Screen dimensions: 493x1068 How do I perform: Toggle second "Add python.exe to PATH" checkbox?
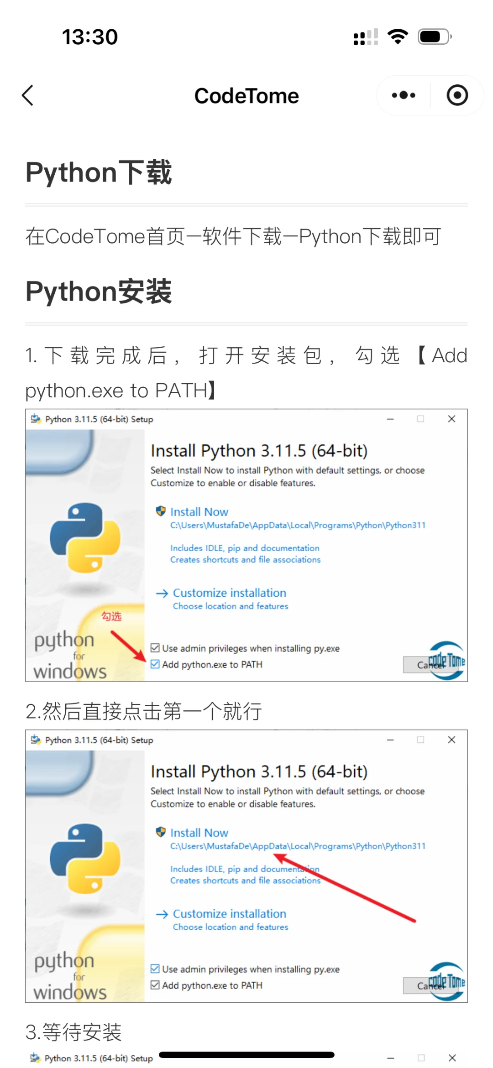pyautogui.click(x=155, y=985)
